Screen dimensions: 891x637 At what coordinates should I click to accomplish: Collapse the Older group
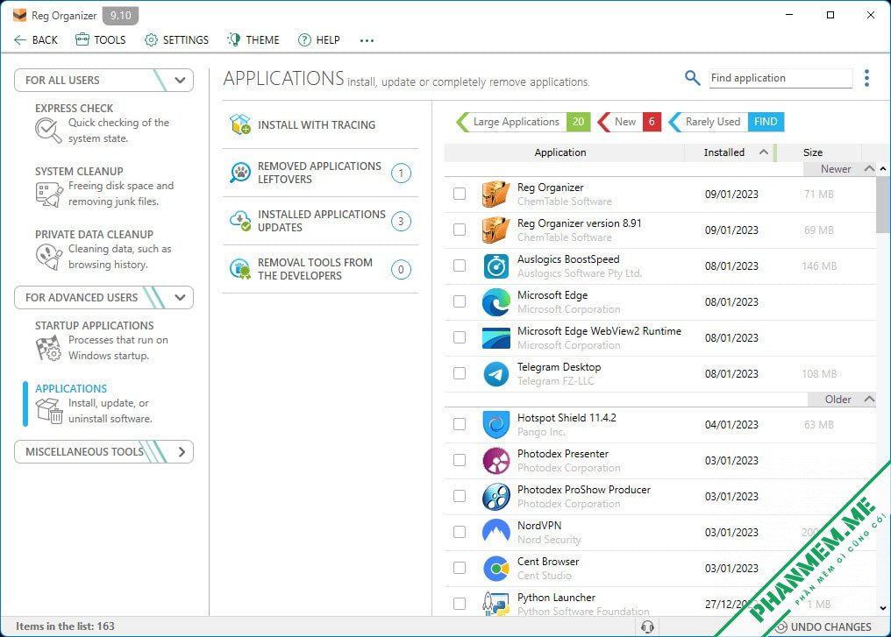coord(869,400)
